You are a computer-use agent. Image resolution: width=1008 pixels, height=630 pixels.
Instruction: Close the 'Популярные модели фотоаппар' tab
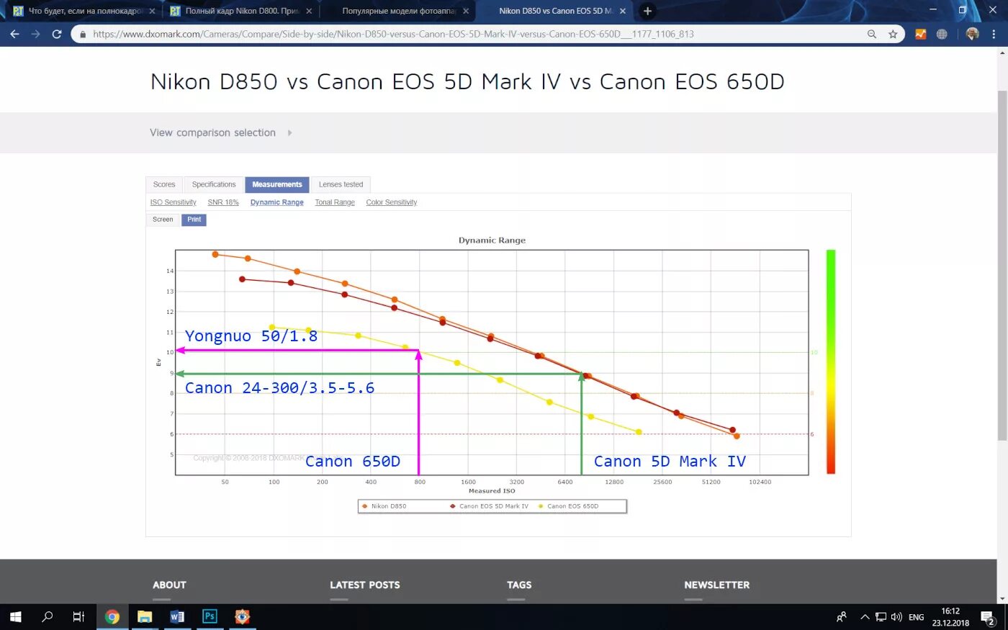(x=466, y=11)
